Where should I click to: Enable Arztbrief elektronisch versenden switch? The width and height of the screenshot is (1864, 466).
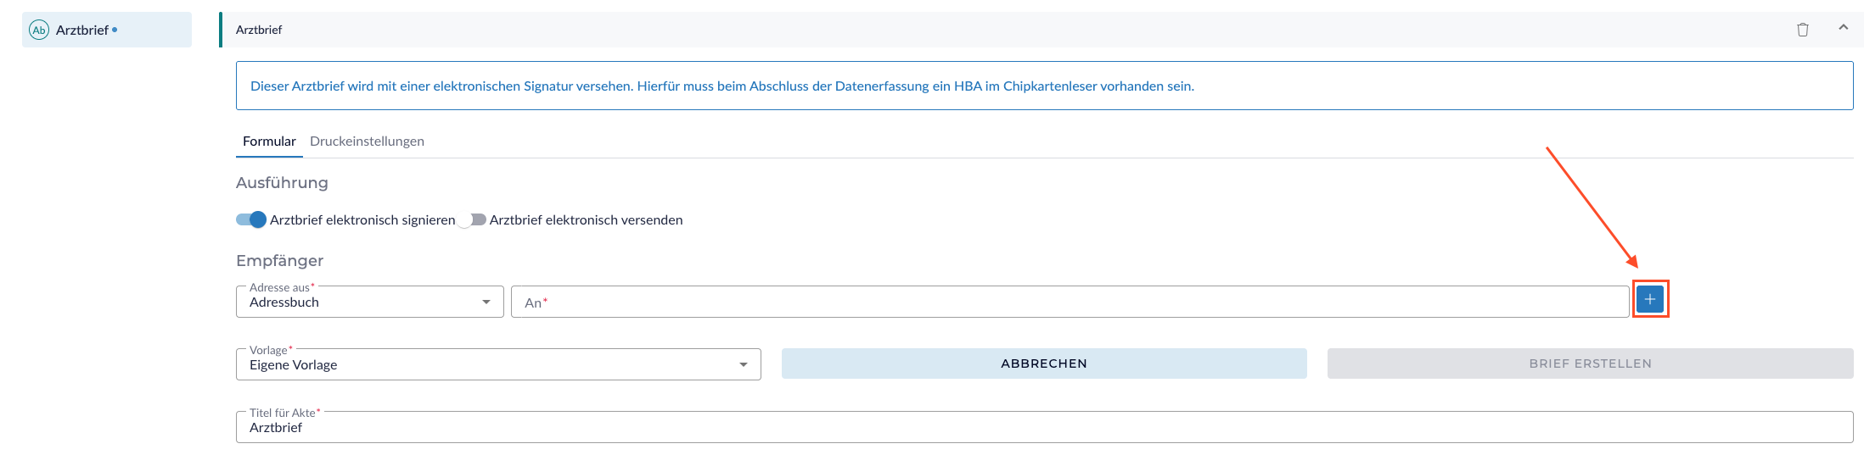pos(472,220)
